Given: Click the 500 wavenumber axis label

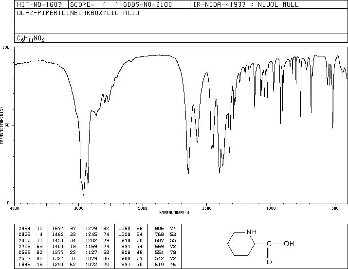Looking at the screenshot, I should pos(335,208).
